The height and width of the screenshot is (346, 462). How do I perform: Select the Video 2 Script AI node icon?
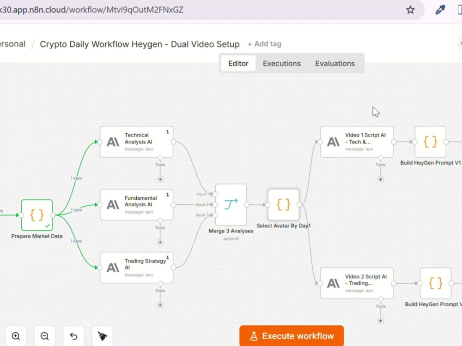pyautogui.click(x=333, y=283)
